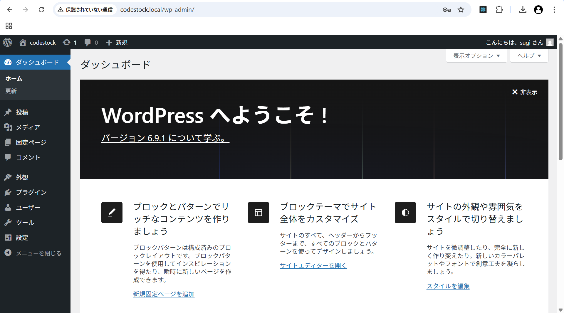Screen dimensions: 564x313
Task: Select ツール with the wrench icon
Action: [x=25, y=222]
